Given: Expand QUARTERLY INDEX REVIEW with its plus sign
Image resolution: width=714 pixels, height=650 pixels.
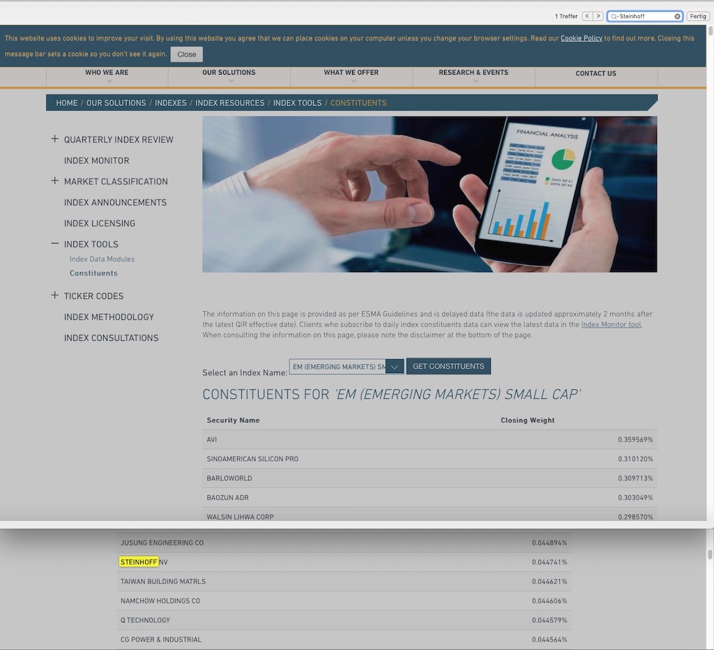Looking at the screenshot, I should click(x=54, y=139).
